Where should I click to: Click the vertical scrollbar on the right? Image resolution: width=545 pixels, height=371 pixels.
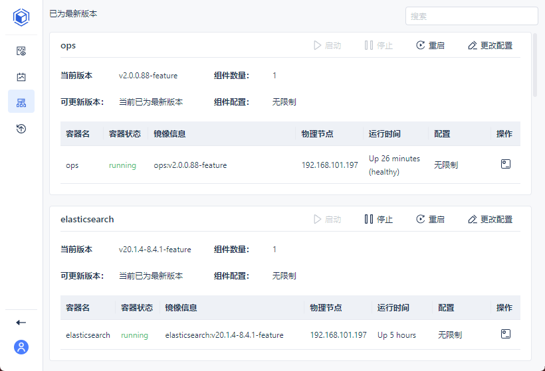coord(535,66)
